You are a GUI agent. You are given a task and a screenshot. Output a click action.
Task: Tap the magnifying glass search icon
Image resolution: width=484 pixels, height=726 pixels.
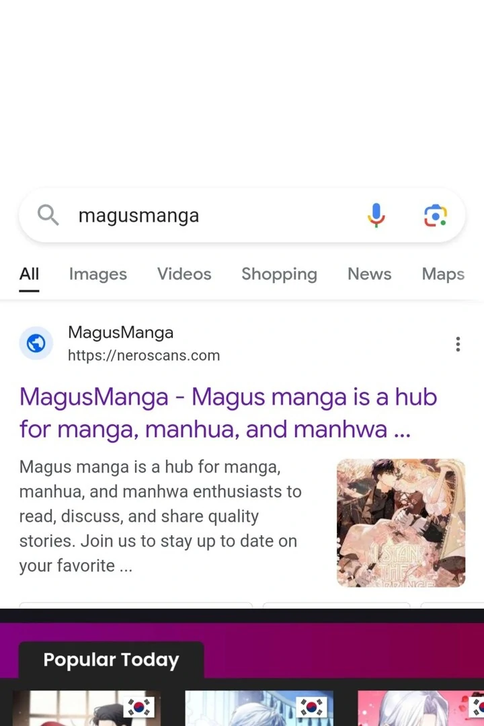[x=48, y=215]
